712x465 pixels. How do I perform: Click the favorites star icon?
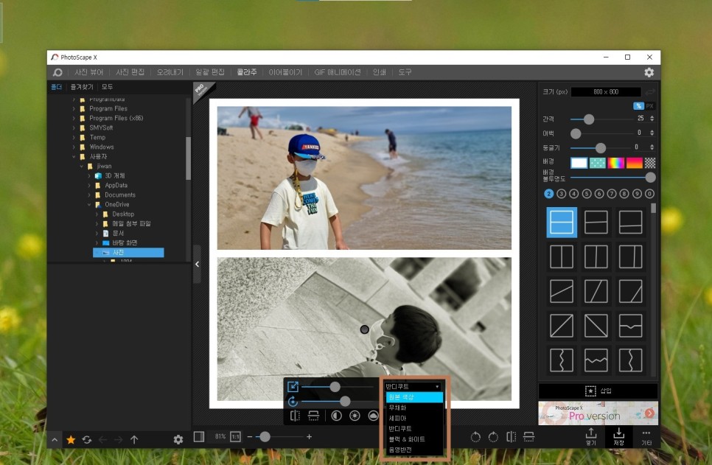[x=71, y=439]
